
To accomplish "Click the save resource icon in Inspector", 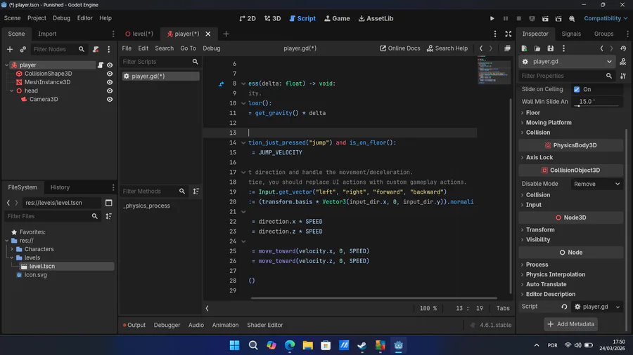I will [x=550, y=48].
